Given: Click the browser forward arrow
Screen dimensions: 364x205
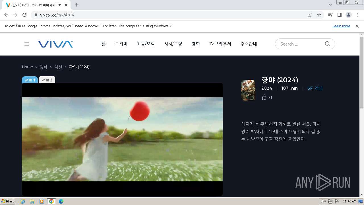Looking at the screenshot, I should 15,15.
